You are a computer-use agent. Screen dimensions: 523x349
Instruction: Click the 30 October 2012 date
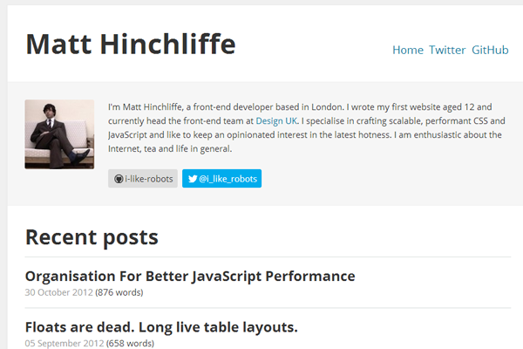tap(59, 292)
